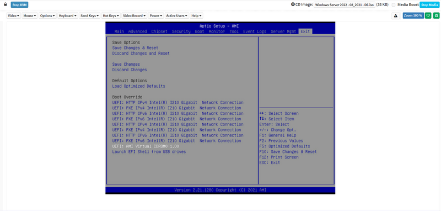The image size is (441, 211).
Task: Open the Mouse dropdown menu
Action: tap(30, 16)
